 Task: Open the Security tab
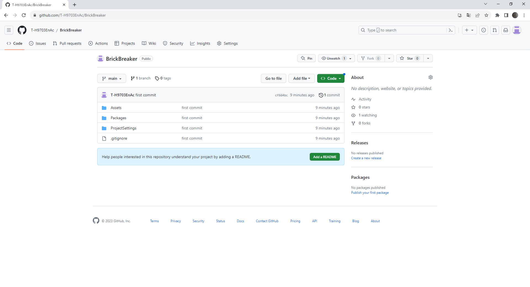coord(173,43)
